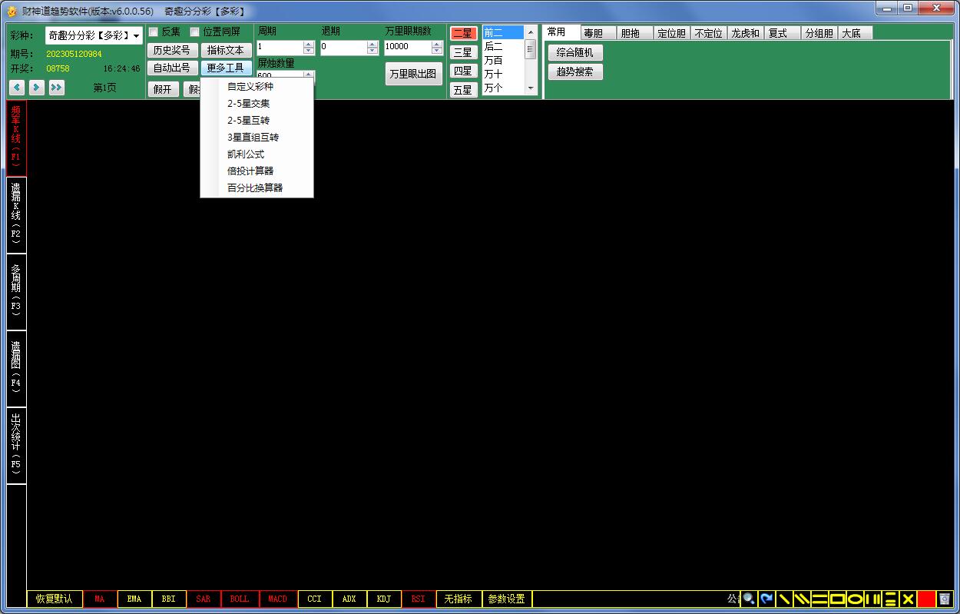Click the trash bin icon

click(x=945, y=599)
